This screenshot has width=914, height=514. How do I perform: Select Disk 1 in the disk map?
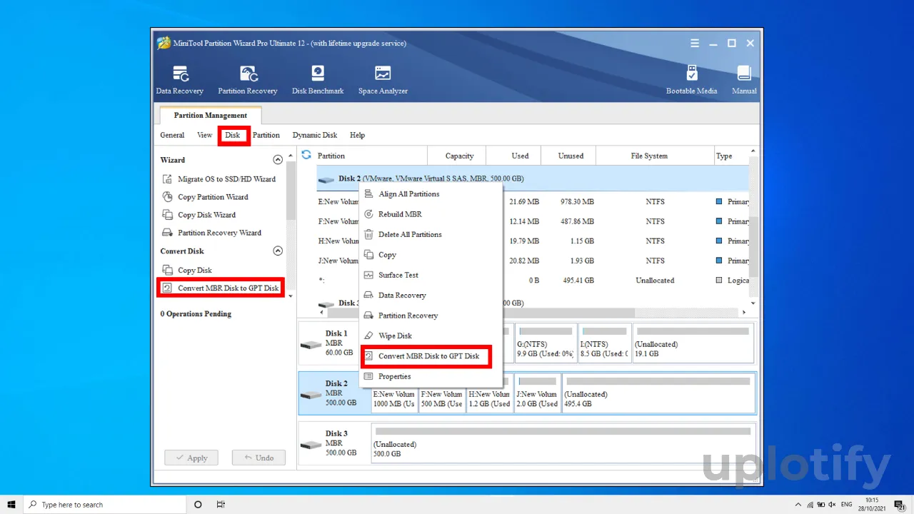333,343
